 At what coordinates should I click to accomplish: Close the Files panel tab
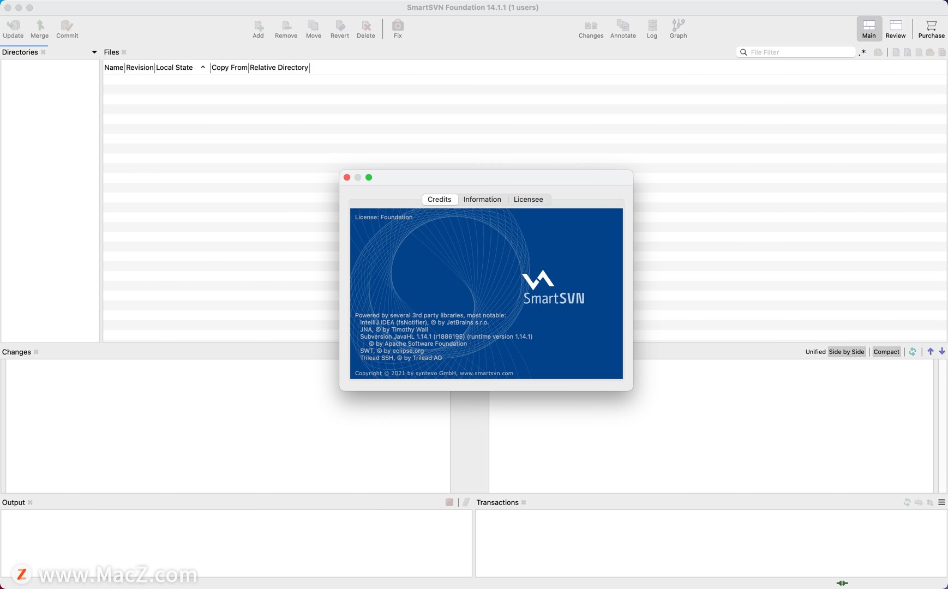click(x=124, y=52)
